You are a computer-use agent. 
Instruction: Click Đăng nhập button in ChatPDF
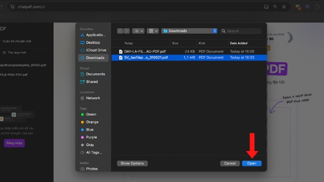coord(14,143)
